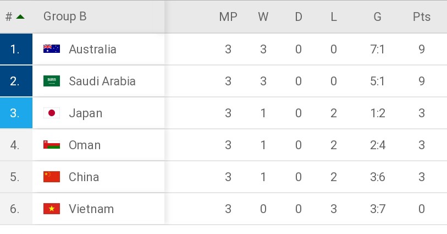Image resolution: width=447 pixels, height=234 pixels.
Task: Sort standings by L column header
Action: pos(334,17)
